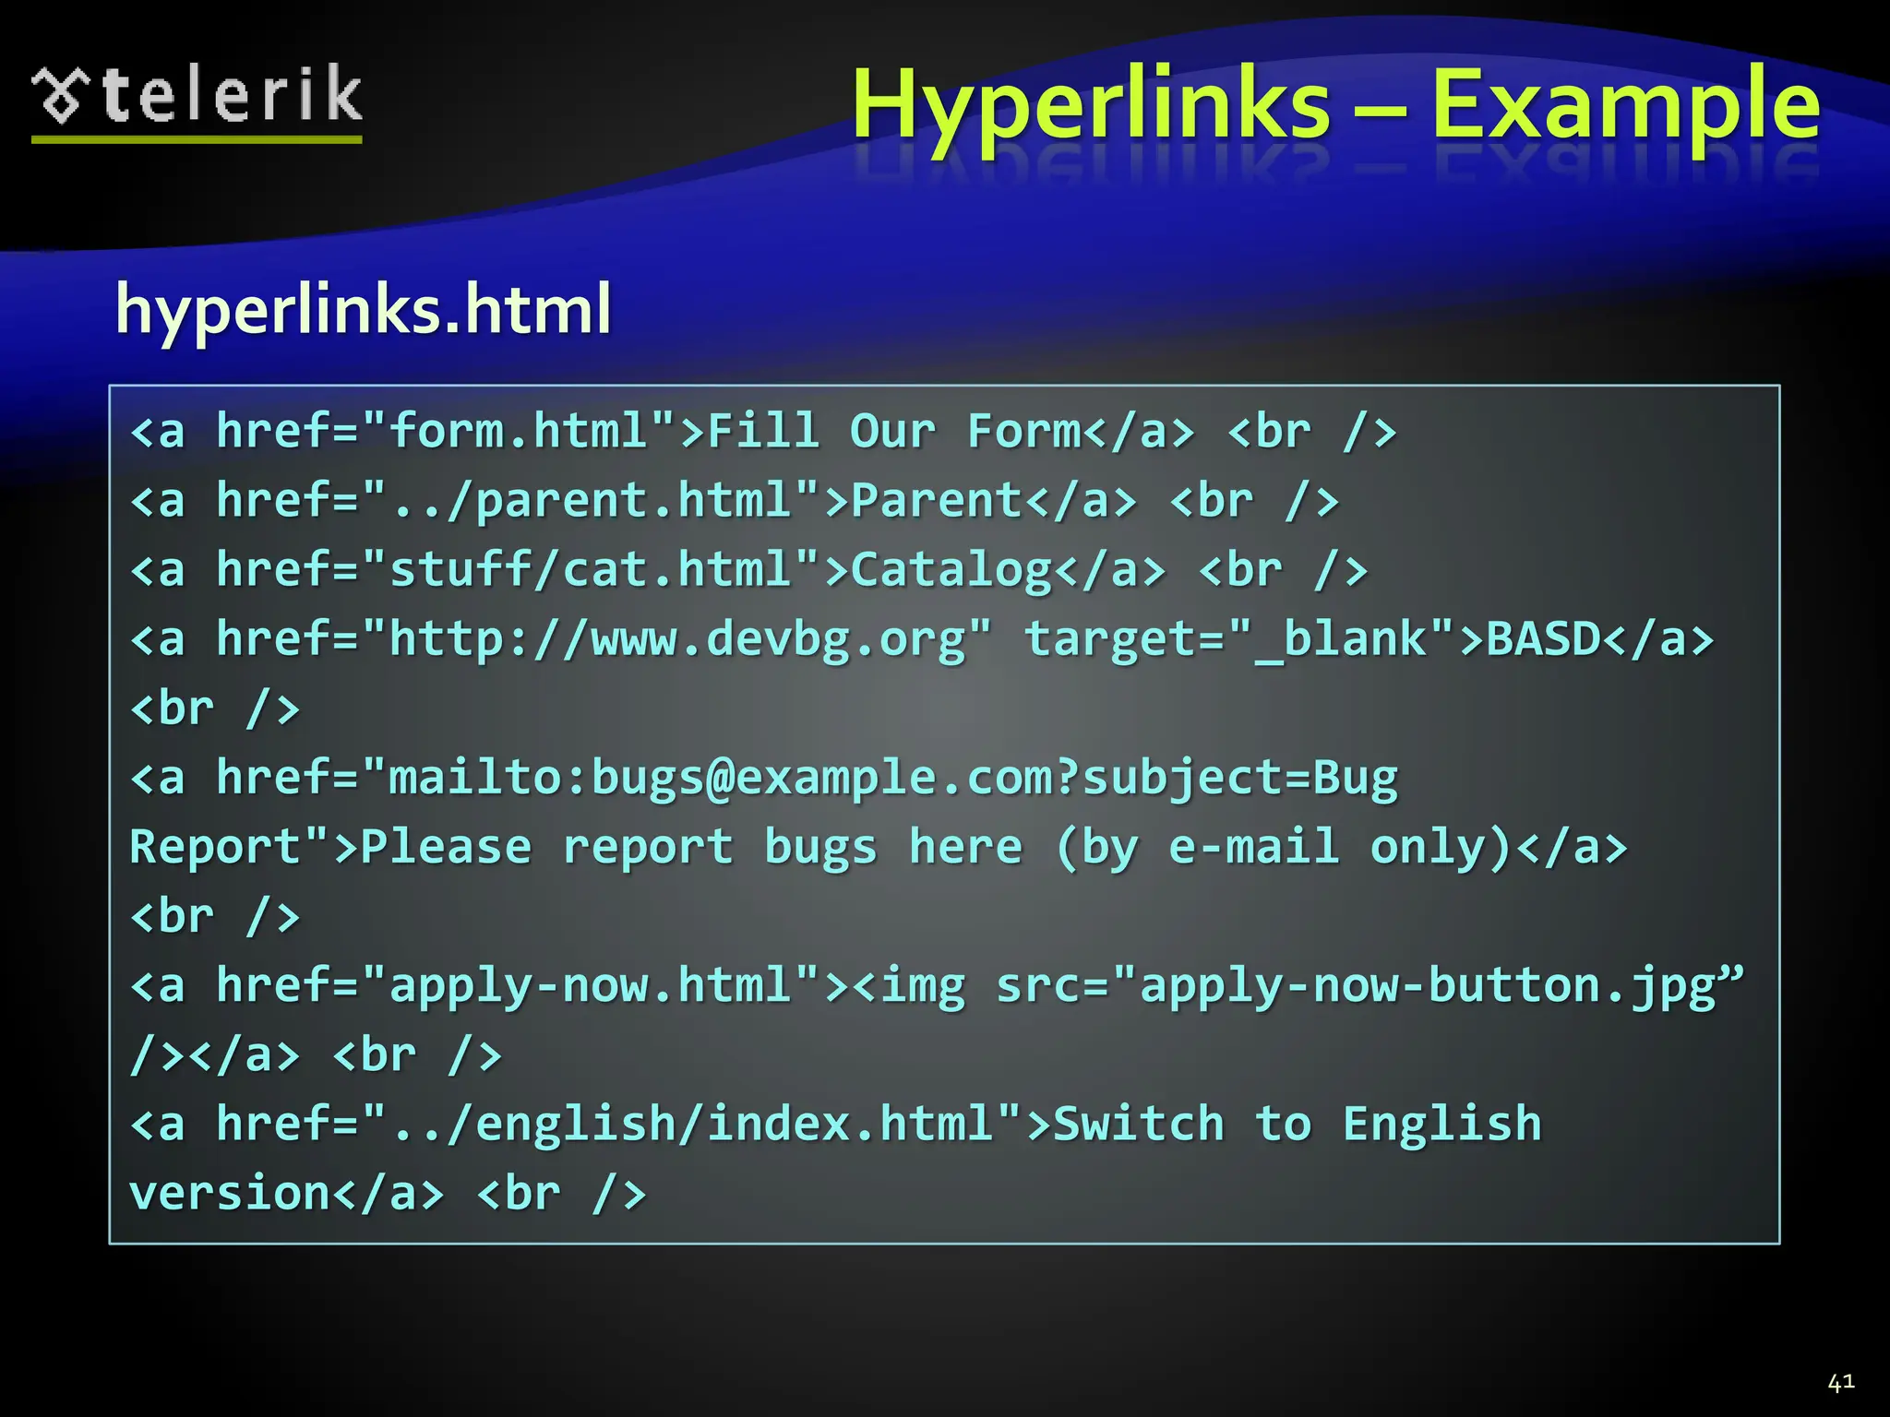Screen dimensions: 1890x1417
Task: Click the slide number 41
Action: [1840, 1382]
